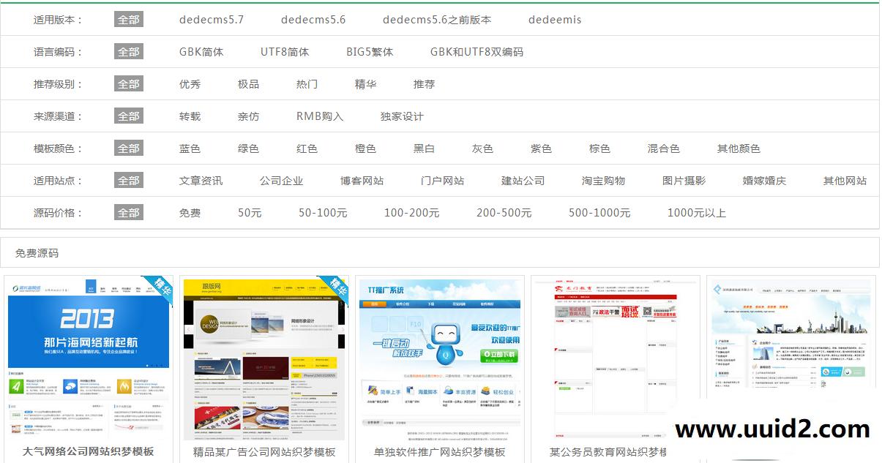Click 精品某广告公司网站织梦模板 title link
The image size is (882, 463).
coord(264,453)
